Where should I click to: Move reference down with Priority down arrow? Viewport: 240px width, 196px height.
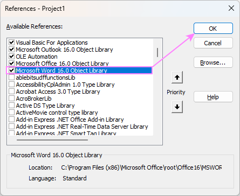click(x=177, y=107)
